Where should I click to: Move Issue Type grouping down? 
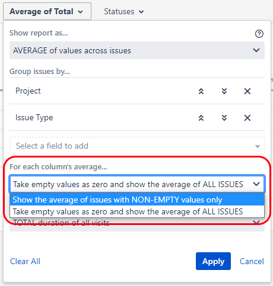224,118
